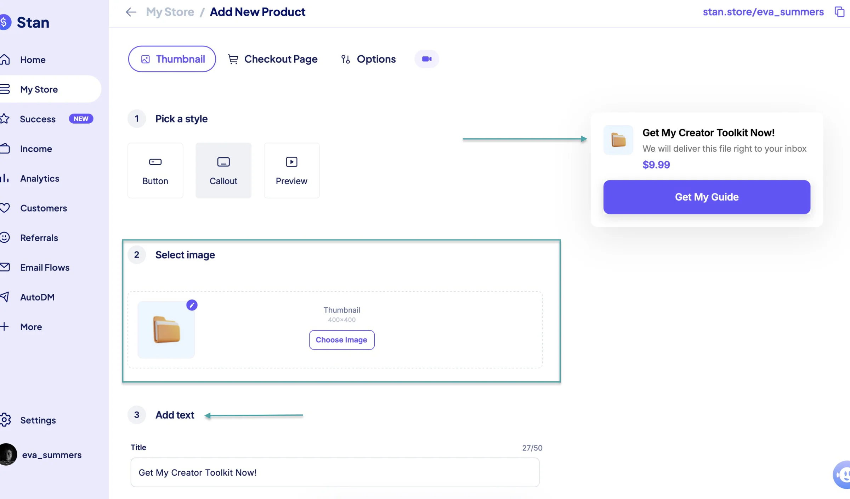850x499 pixels.
Task: Click the pencil edit icon on thumbnail
Action: tap(192, 305)
